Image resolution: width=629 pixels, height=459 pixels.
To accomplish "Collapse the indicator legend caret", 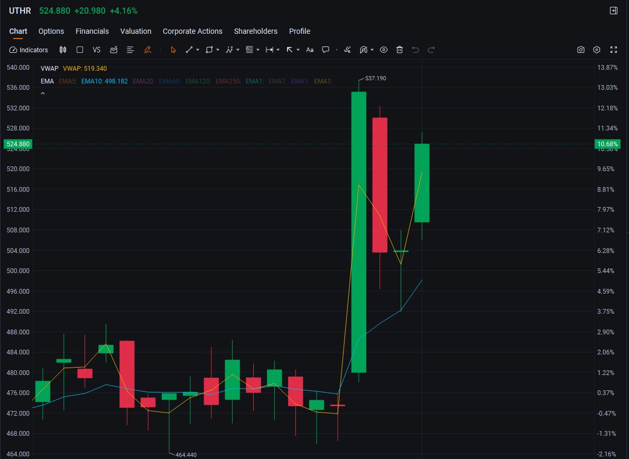I will point(43,93).
